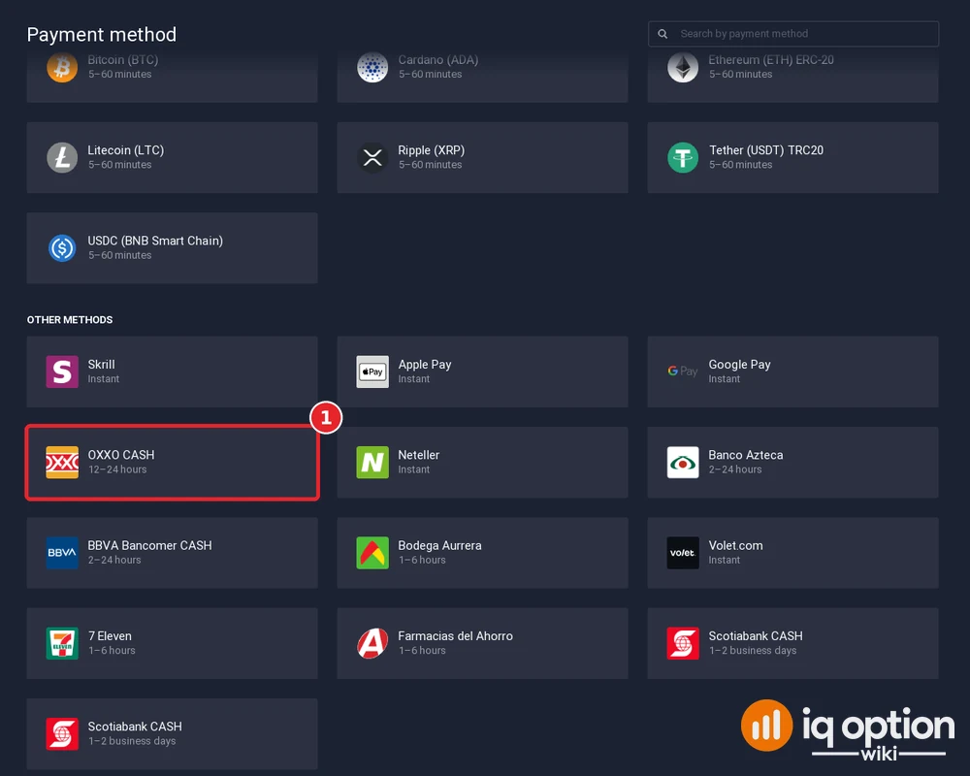Viewport: 970px width, 776px height.
Task: Click the purple Skrill logo icon
Action: click(x=62, y=372)
